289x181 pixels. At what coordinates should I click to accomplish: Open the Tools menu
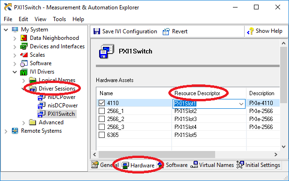coord(59,19)
